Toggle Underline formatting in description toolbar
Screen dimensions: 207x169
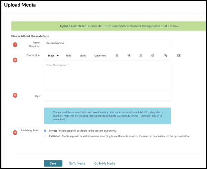tap(100, 56)
